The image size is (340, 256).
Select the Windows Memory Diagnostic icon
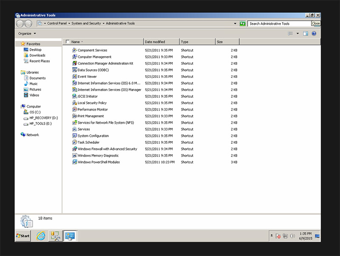pos(74,156)
